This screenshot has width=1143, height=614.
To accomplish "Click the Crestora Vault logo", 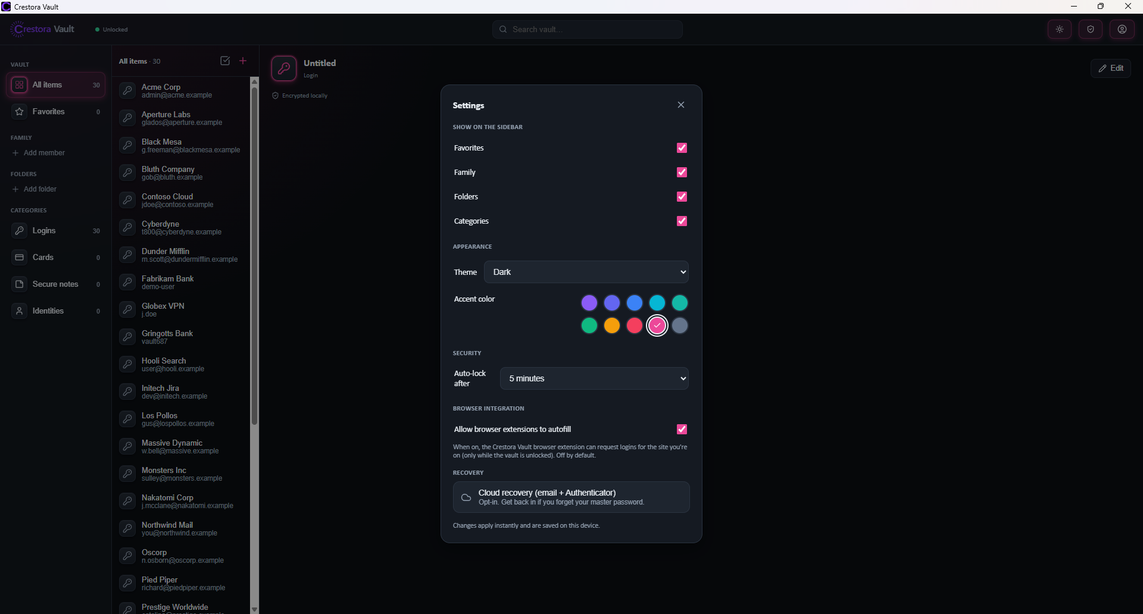I will pyautogui.click(x=43, y=29).
